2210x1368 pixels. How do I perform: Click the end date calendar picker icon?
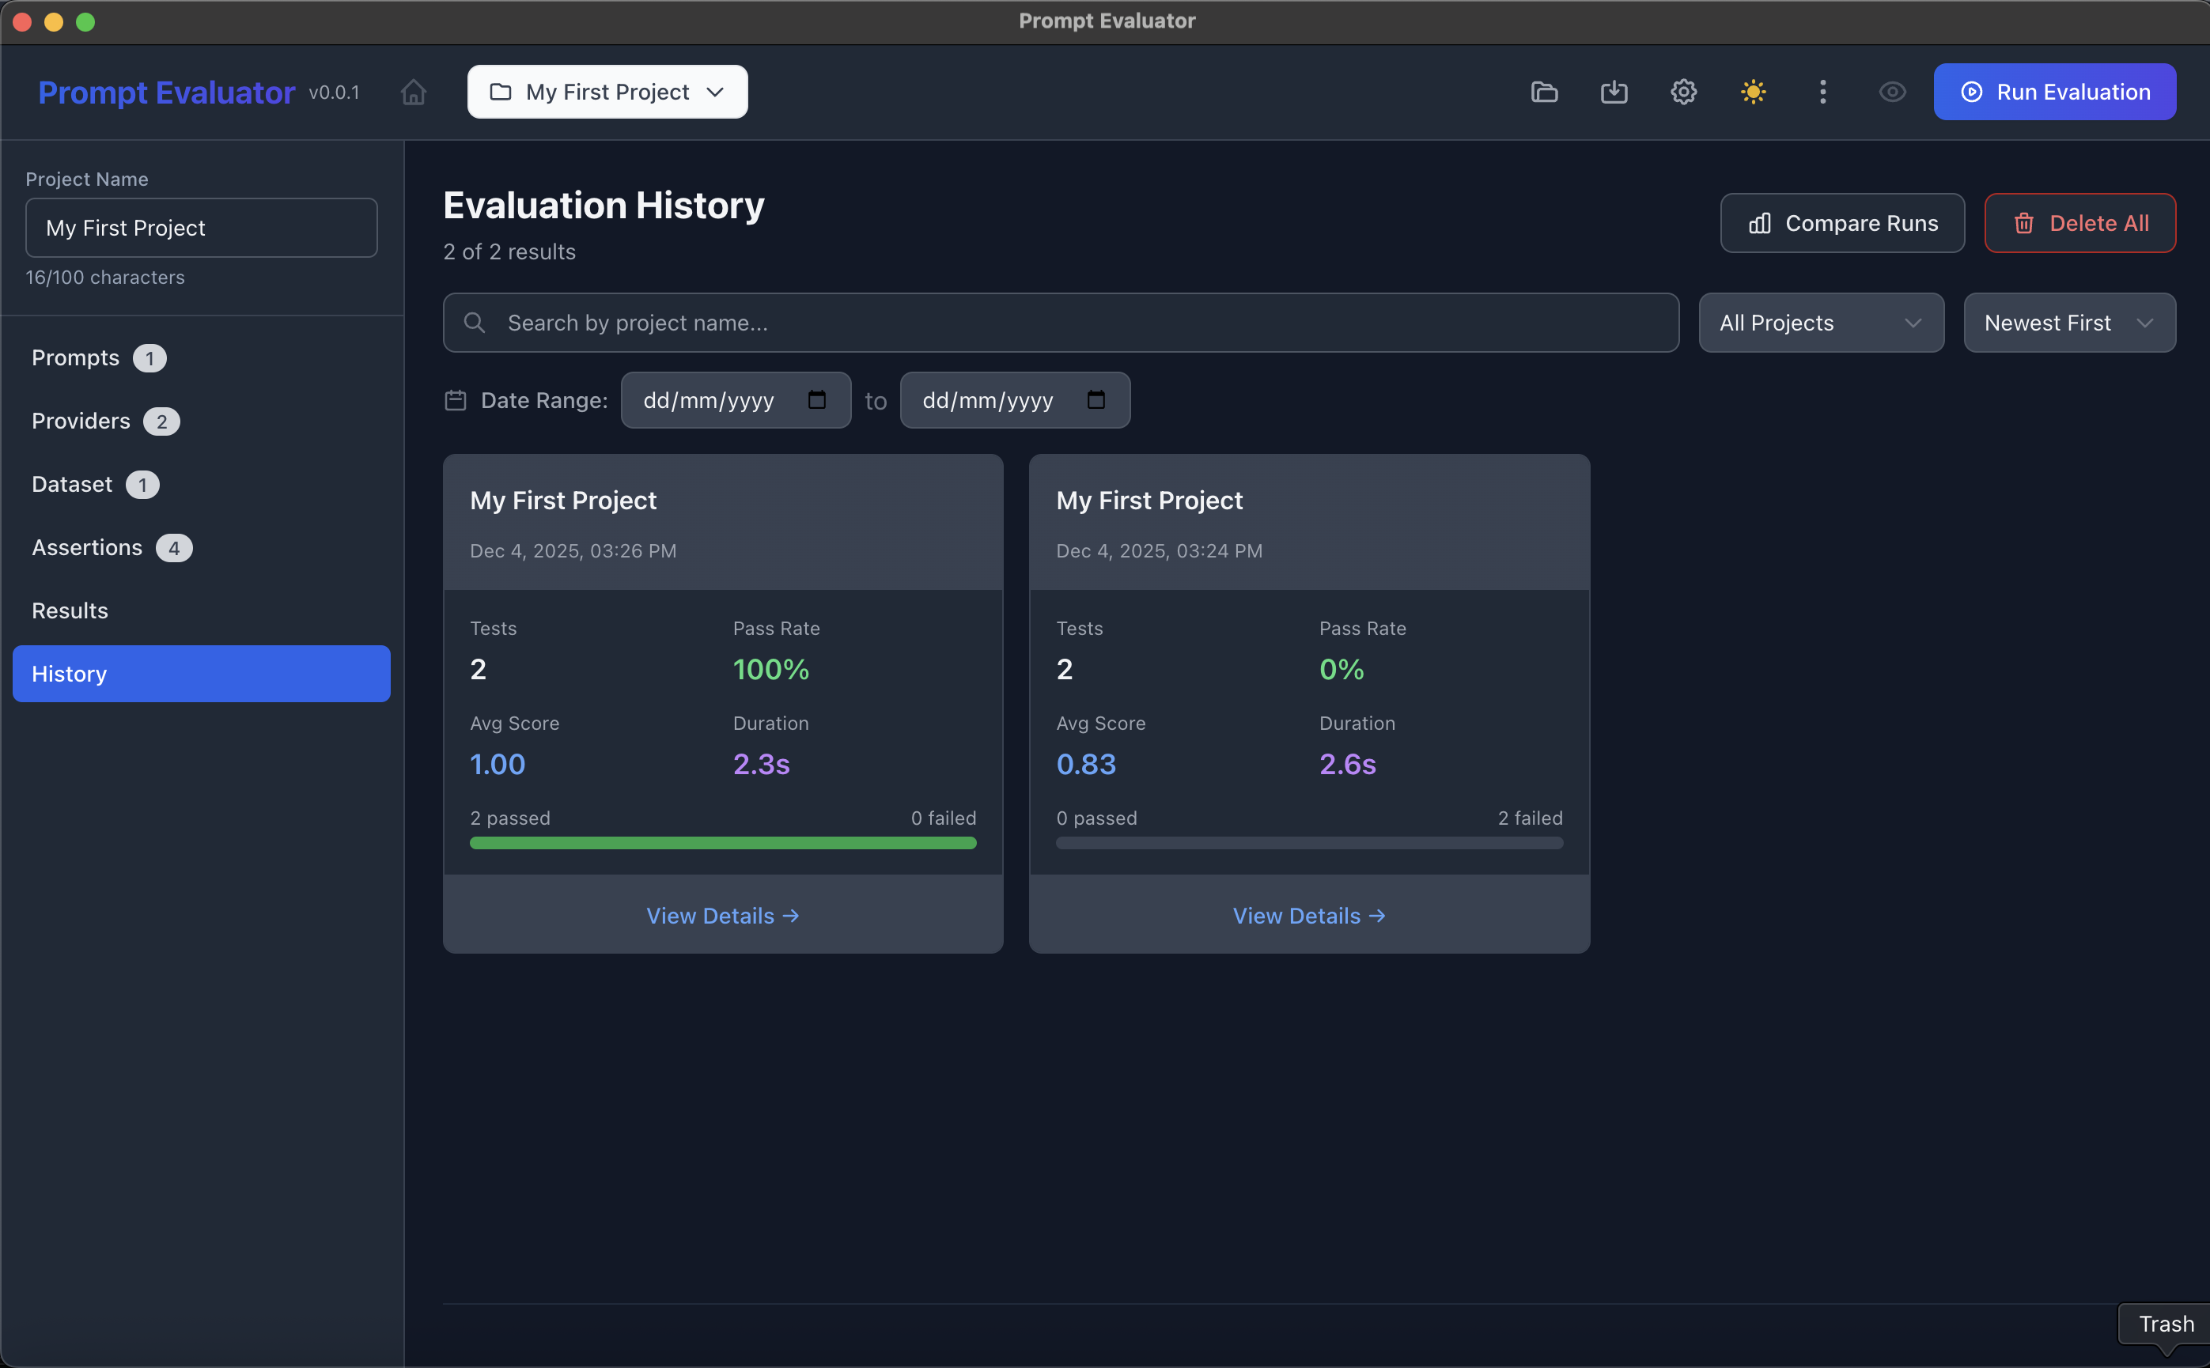point(1095,400)
